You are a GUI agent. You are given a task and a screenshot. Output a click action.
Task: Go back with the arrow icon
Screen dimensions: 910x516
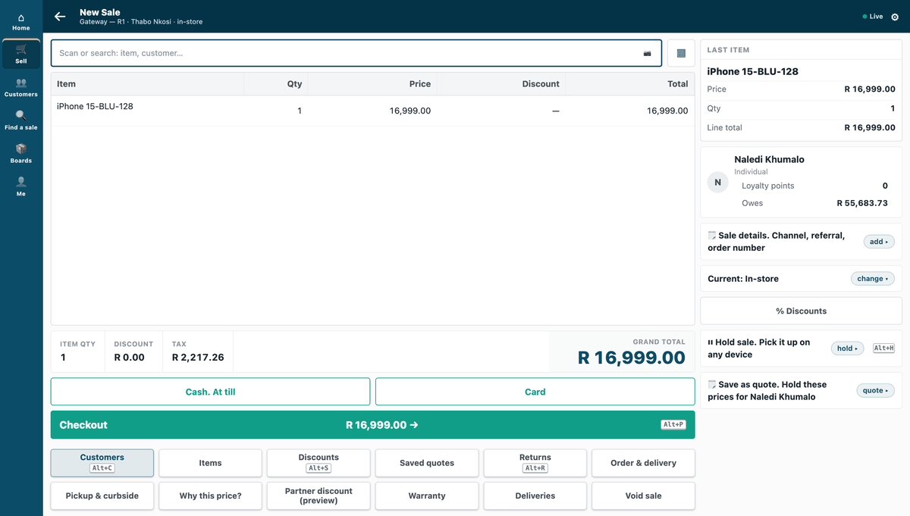click(x=60, y=16)
